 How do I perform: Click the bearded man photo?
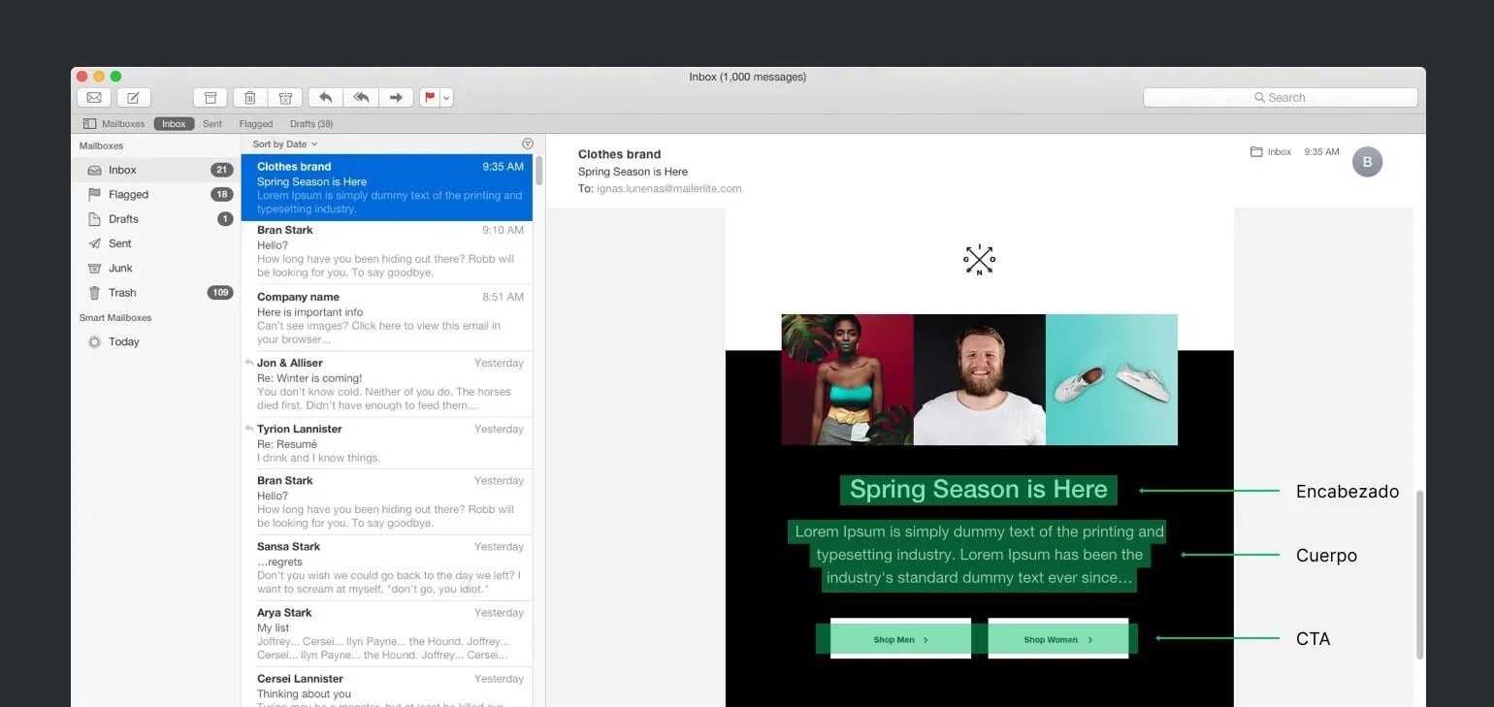click(979, 379)
